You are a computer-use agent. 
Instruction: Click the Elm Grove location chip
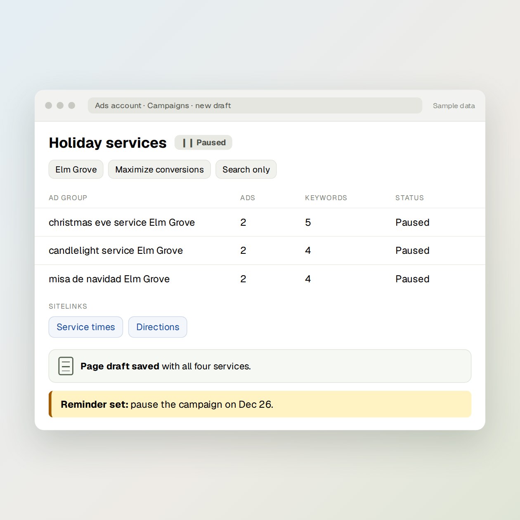pyautogui.click(x=76, y=169)
